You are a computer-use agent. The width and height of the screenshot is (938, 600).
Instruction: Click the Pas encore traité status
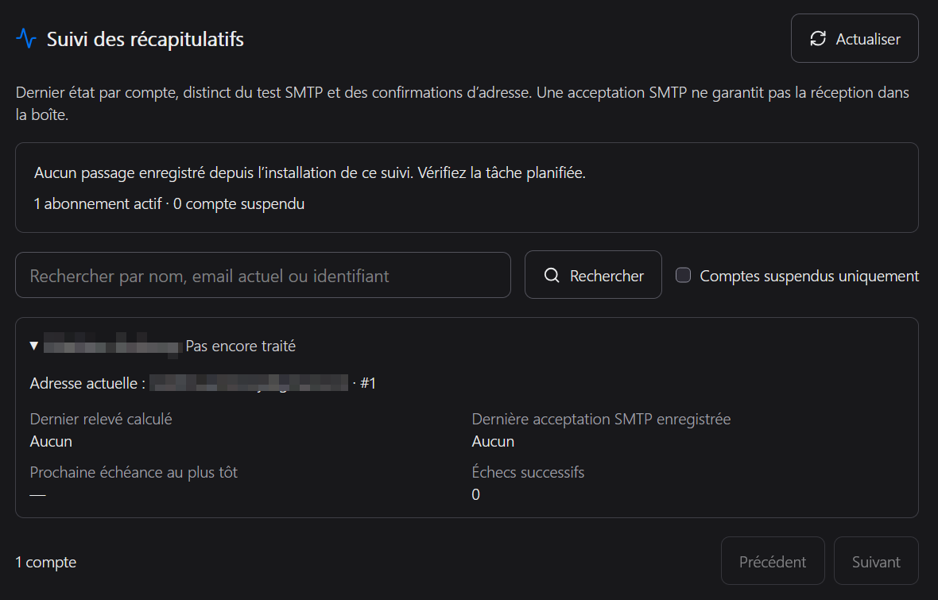(x=241, y=346)
